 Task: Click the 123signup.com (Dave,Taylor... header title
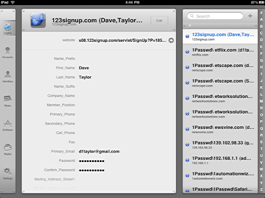click(x=97, y=20)
